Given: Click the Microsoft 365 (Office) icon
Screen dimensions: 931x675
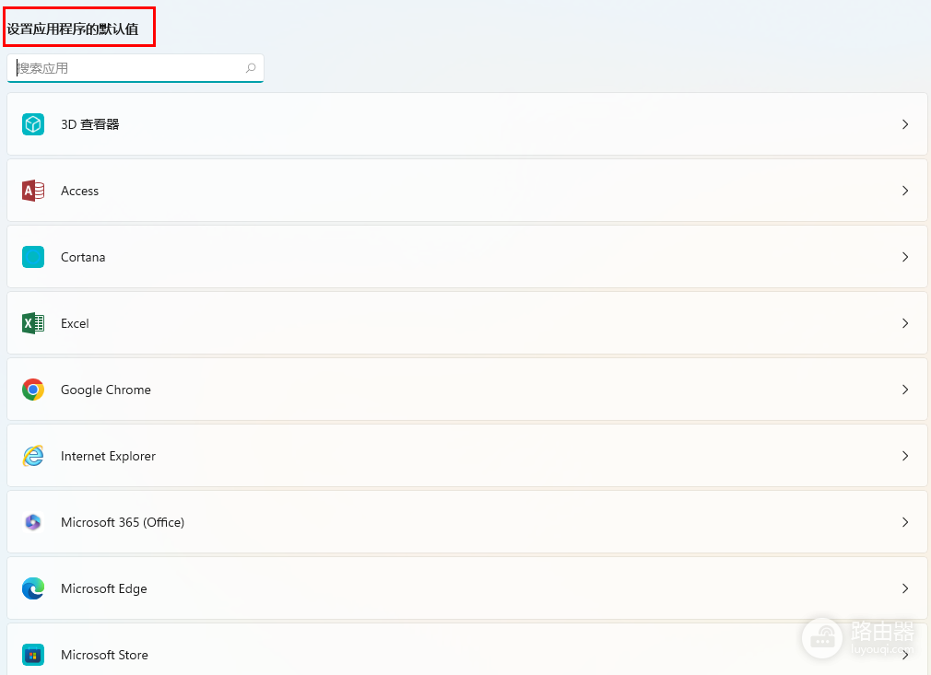Looking at the screenshot, I should [33, 522].
